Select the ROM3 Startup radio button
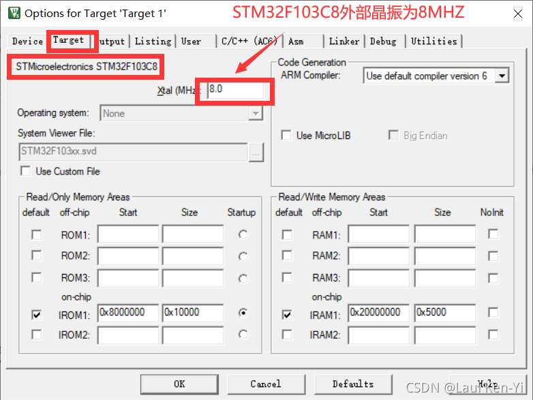Image resolution: width=533 pixels, height=400 pixels. click(243, 278)
